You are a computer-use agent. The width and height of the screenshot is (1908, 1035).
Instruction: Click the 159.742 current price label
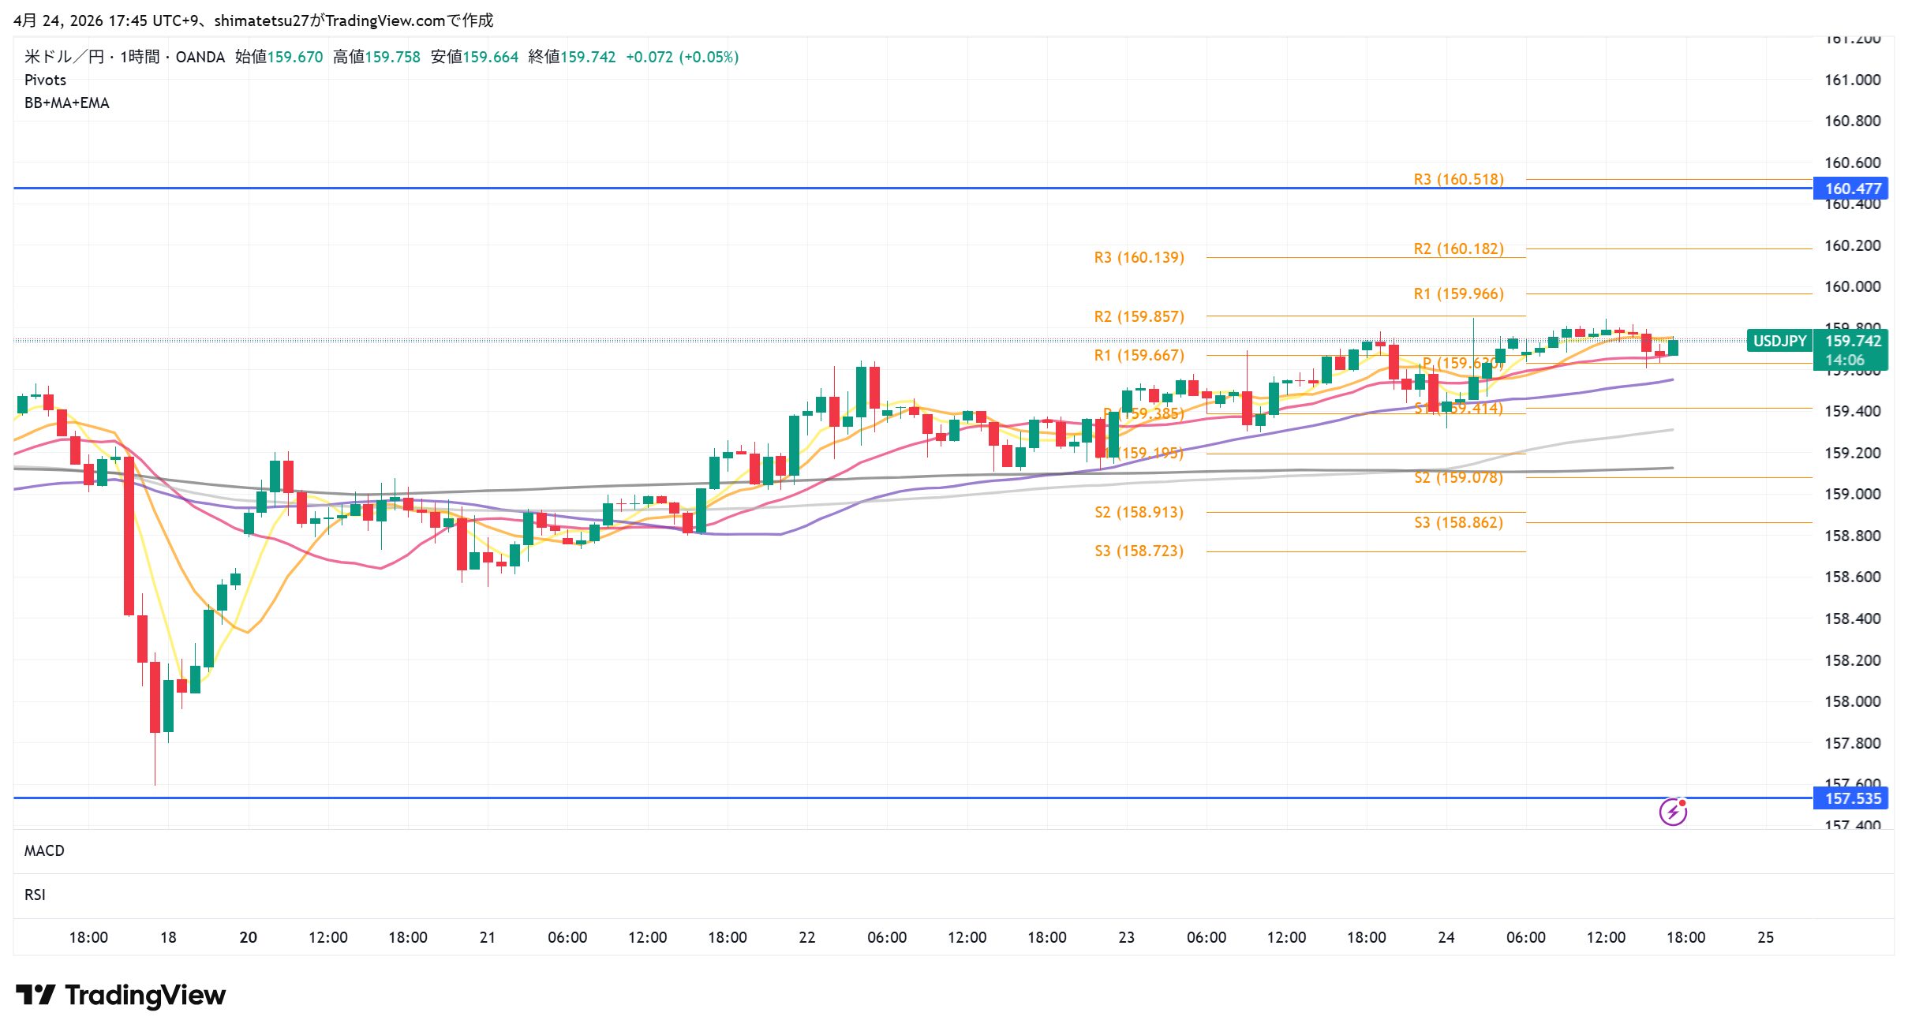[x=1852, y=341]
